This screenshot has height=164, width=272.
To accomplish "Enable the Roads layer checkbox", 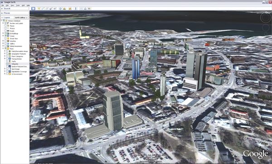I will [x=6, y=31].
